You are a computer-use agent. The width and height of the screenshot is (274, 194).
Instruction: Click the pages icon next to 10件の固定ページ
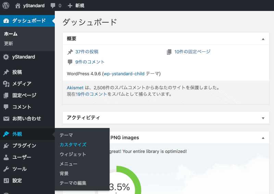point(169,52)
